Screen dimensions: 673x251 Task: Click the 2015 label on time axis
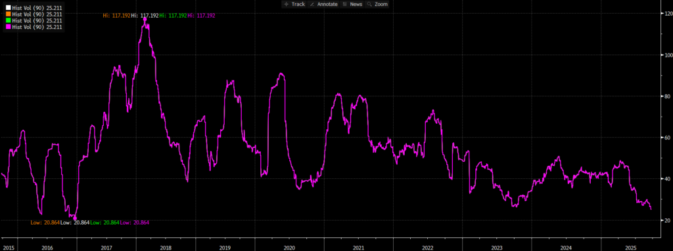point(8,248)
